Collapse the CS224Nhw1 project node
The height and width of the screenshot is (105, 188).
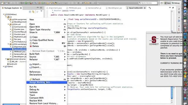pyautogui.click(x=4, y=14)
